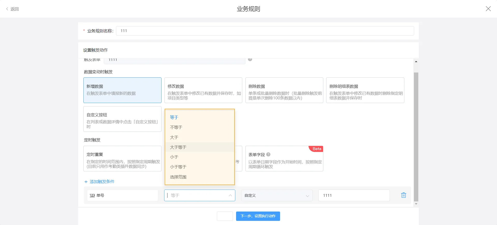Click the help icon next to trigger form field
The image size is (497, 225).
[x=250, y=60]
